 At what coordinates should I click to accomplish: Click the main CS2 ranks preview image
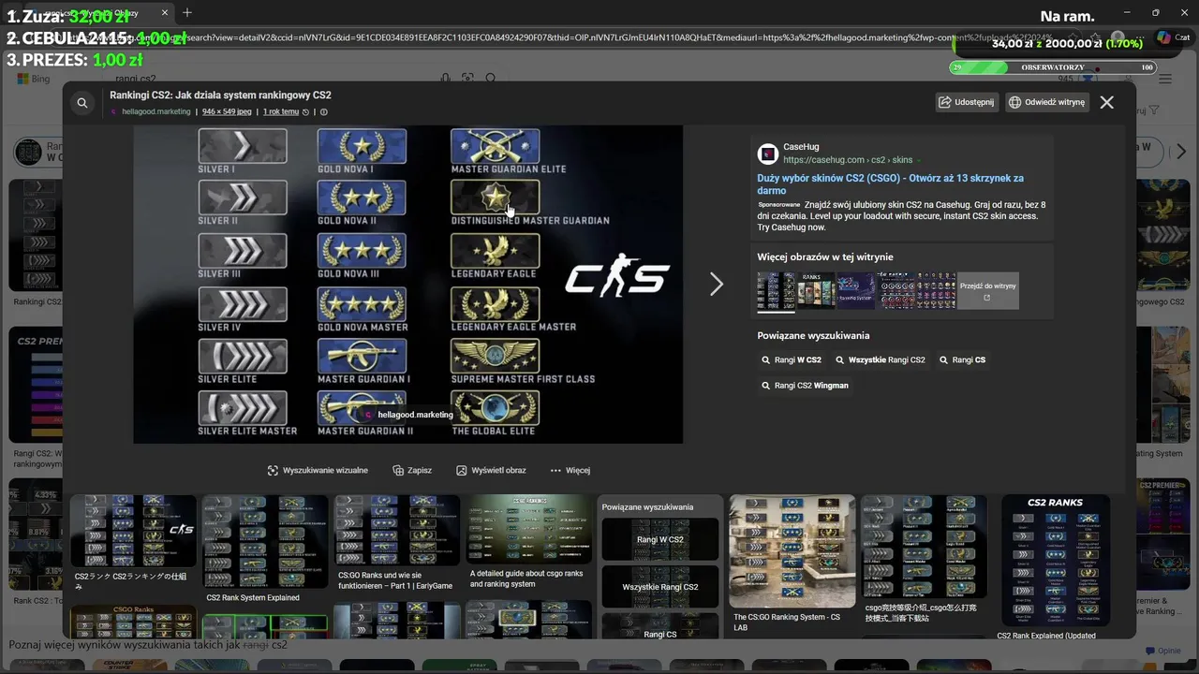click(407, 284)
